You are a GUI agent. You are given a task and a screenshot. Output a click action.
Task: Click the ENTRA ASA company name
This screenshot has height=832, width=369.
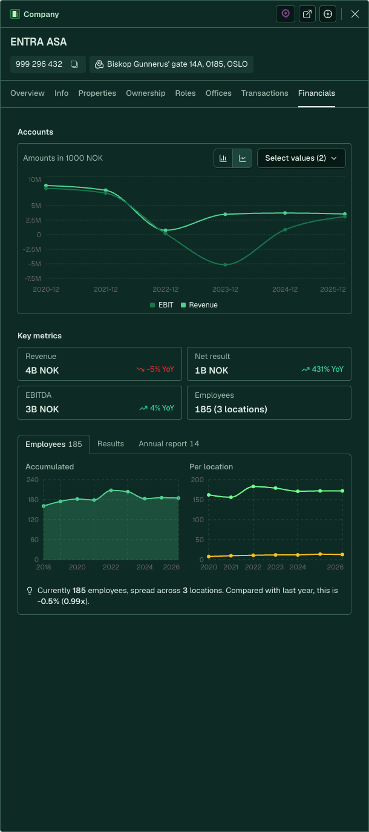pyautogui.click(x=39, y=42)
